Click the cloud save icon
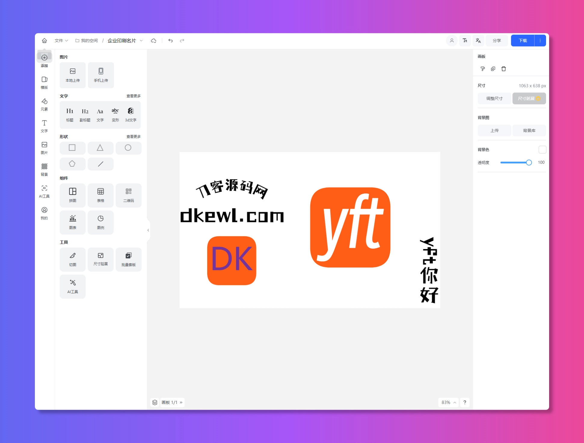The height and width of the screenshot is (443, 584). [x=153, y=41]
